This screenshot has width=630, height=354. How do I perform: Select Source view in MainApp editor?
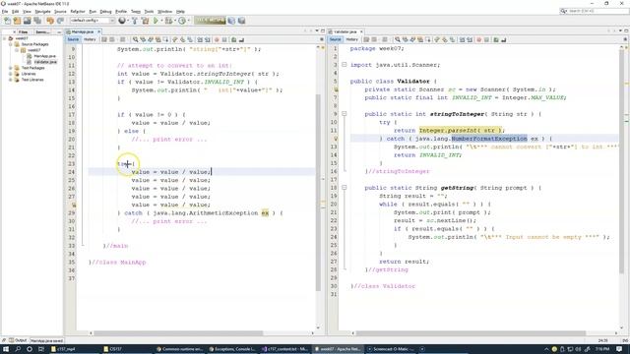click(73, 39)
